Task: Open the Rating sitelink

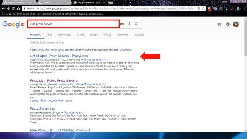Action: click(44, 100)
